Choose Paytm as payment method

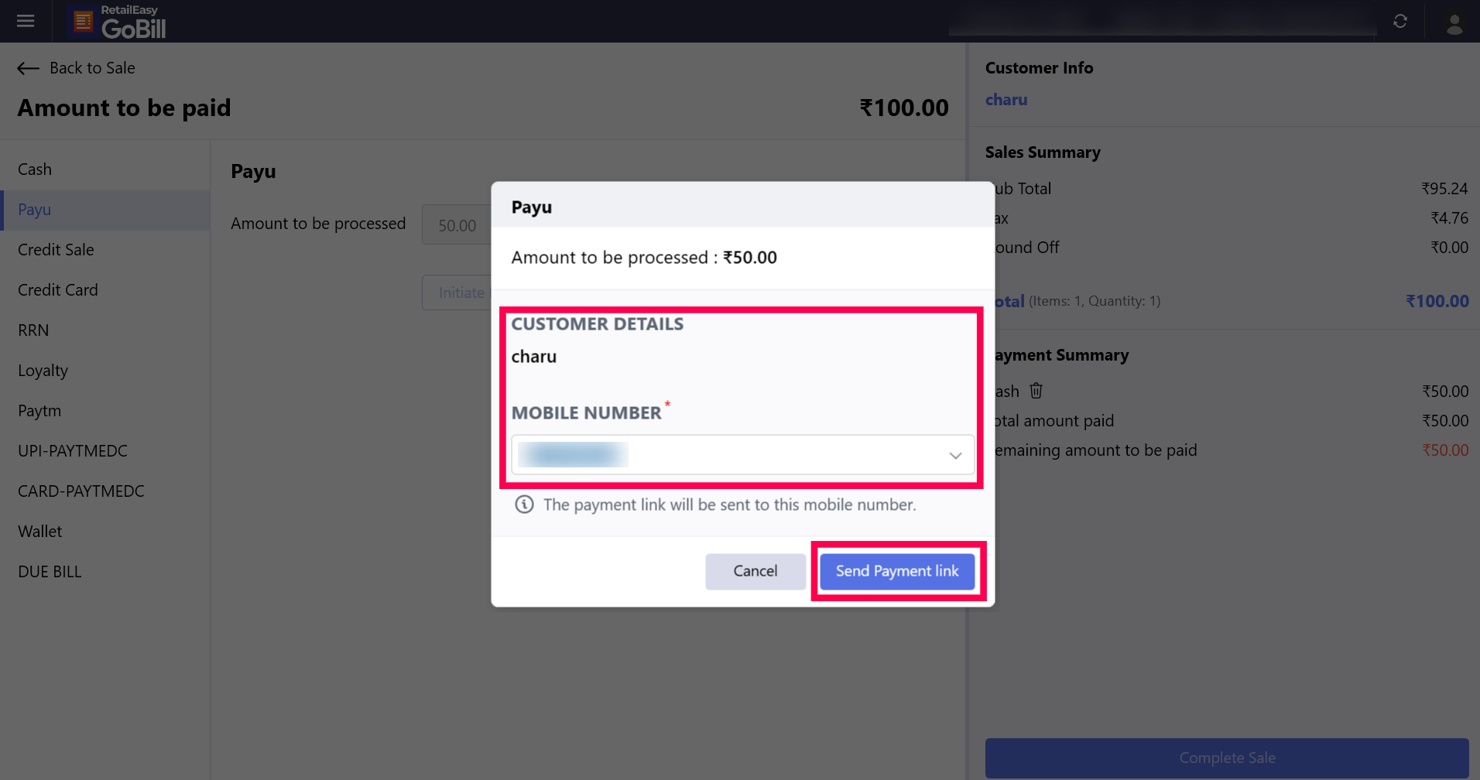pyautogui.click(x=39, y=411)
